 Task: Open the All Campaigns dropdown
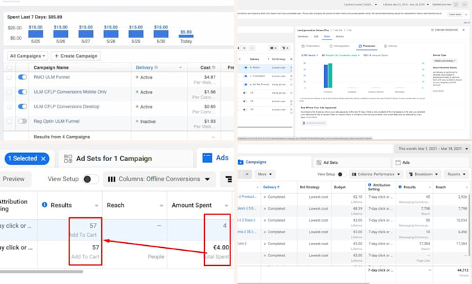pyautogui.click(x=27, y=56)
